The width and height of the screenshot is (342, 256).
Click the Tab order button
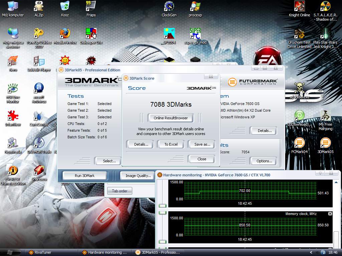[x=120, y=191]
